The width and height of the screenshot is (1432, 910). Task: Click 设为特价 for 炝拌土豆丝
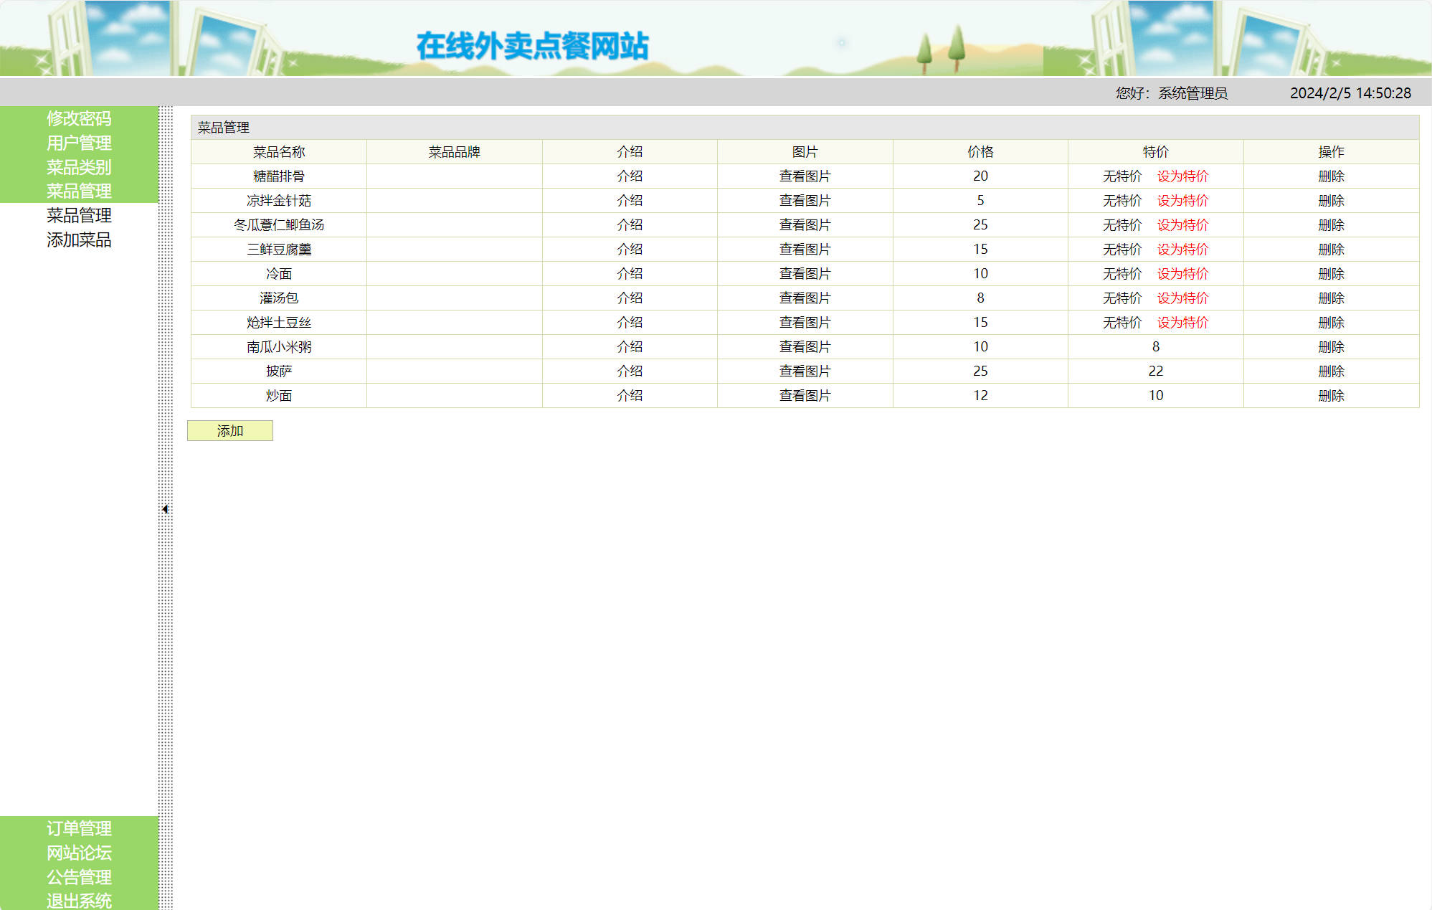point(1182,323)
